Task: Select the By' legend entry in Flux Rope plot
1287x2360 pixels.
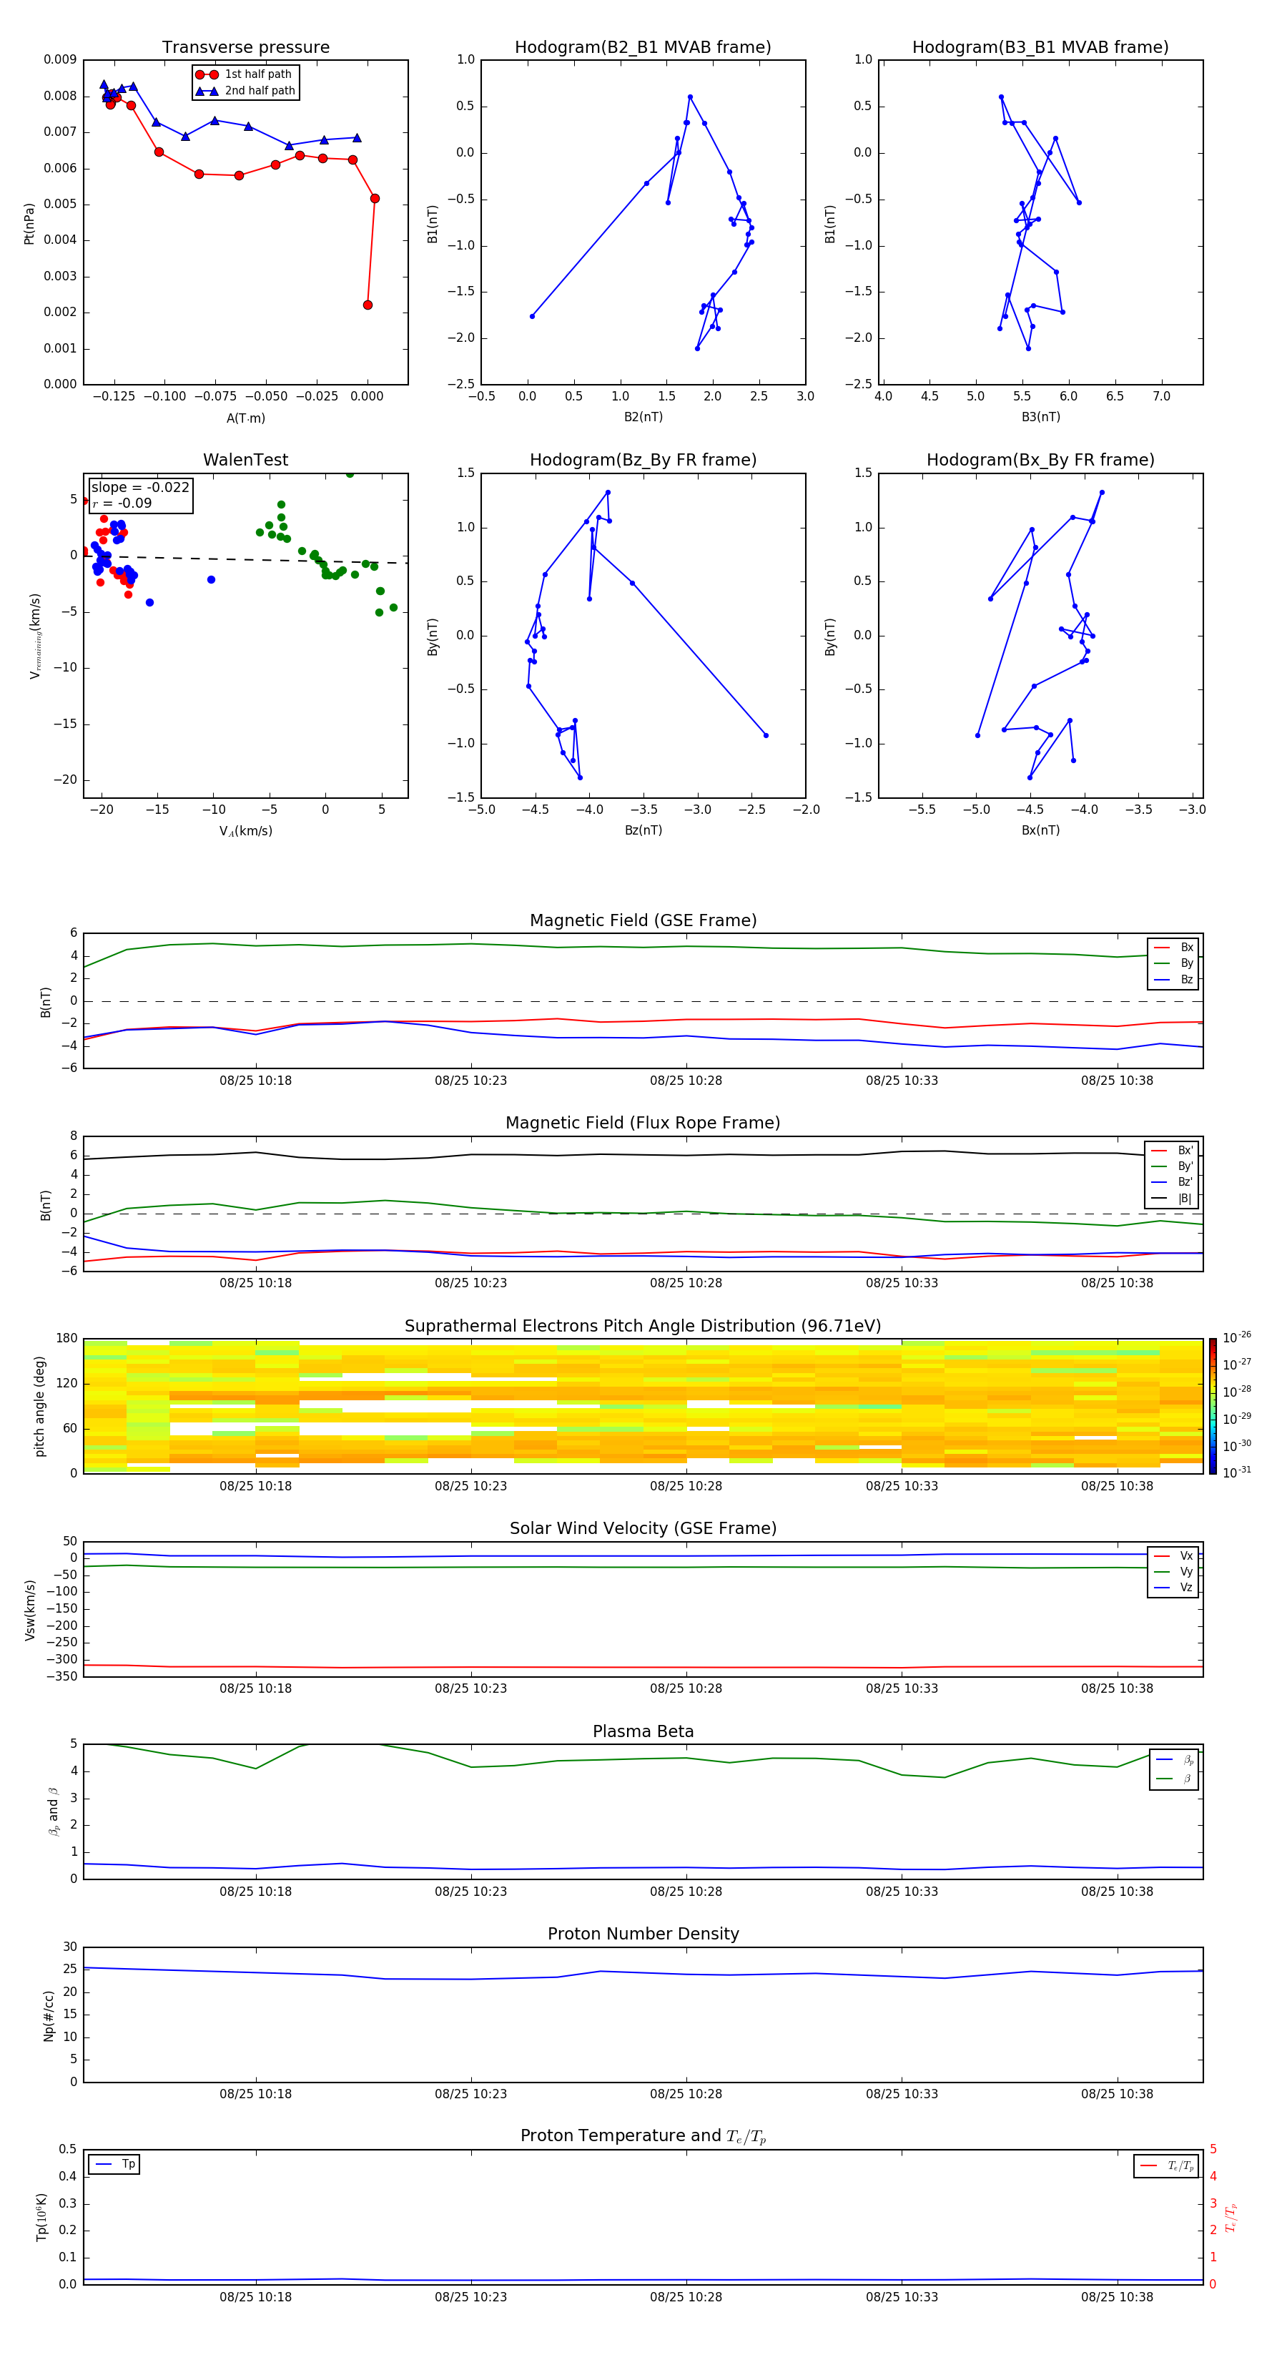Action: point(1173,1166)
